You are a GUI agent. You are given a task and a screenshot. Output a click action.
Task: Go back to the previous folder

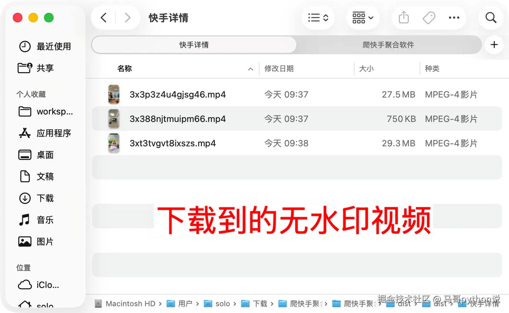104,18
